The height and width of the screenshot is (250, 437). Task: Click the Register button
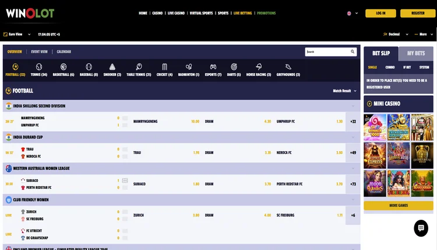click(418, 13)
